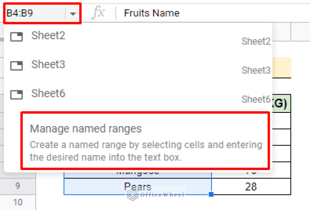The height and width of the screenshot is (210, 310).
Task: Select the row 9 header
Action: (18, 186)
